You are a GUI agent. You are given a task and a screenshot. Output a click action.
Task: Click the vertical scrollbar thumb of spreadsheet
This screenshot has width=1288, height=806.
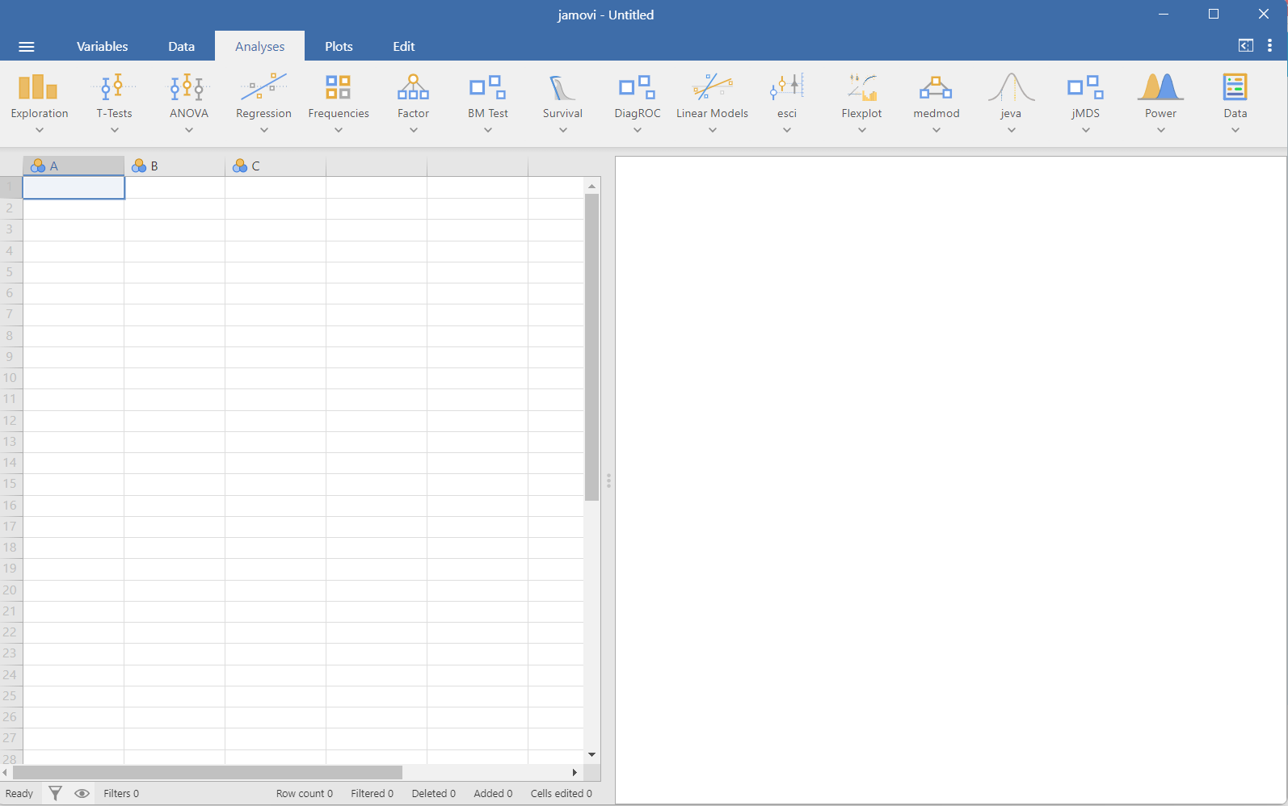[591, 347]
